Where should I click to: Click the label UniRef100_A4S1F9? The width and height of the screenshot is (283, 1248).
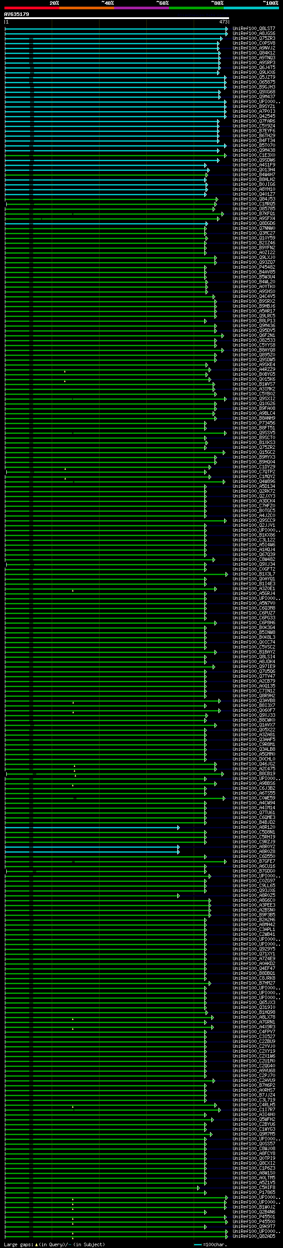coord(254,165)
